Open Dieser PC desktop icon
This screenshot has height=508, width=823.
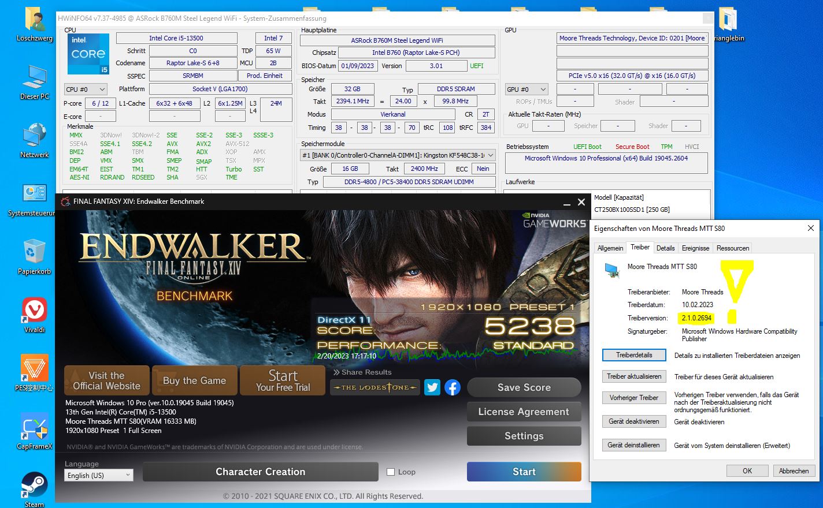click(x=35, y=78)
